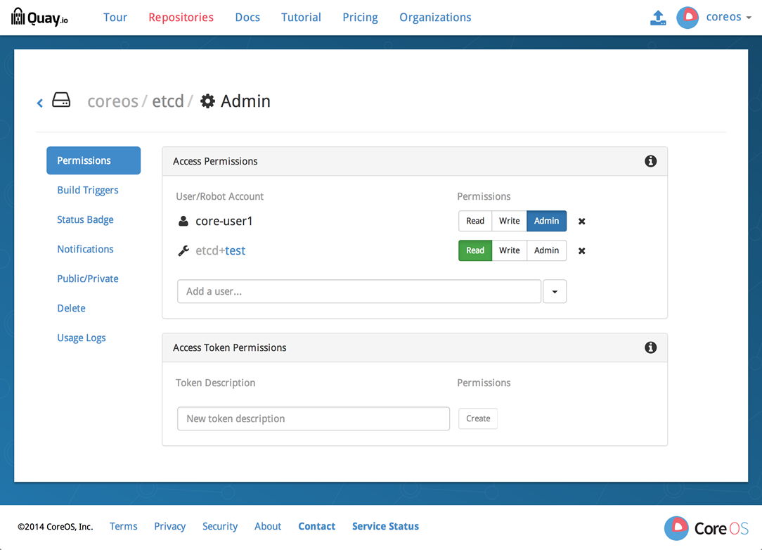The image size is (762, 550).
Task: Set core-user1 permission to Write
Action: [510, 221]
